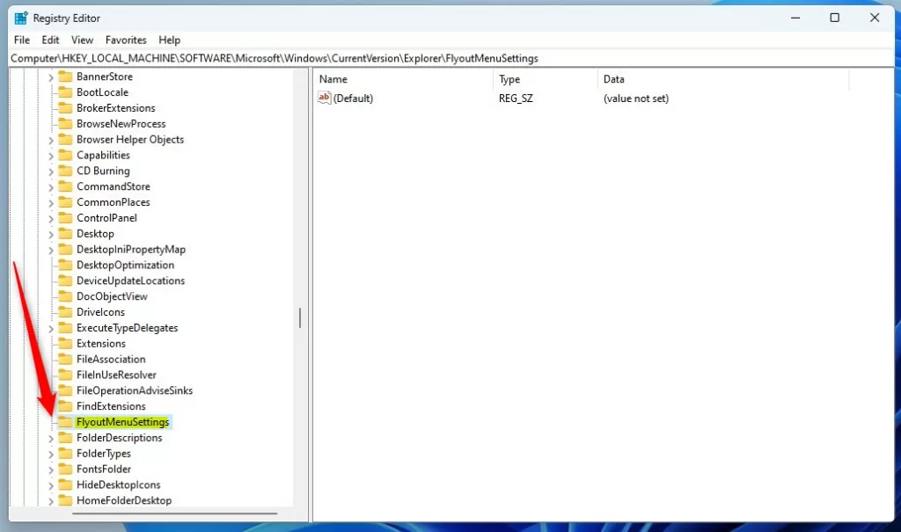Click the FileInUseResolver folder icon
This screenshot has width=901, height=532.
click(x=65, y=375)
